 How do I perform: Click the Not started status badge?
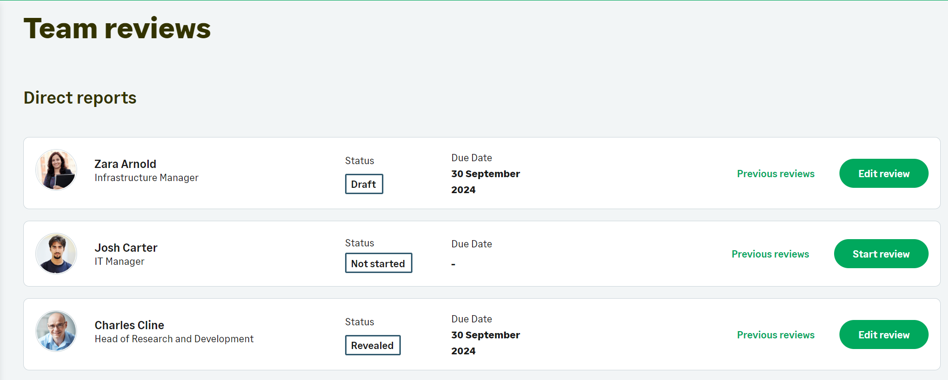click(378, 263)
